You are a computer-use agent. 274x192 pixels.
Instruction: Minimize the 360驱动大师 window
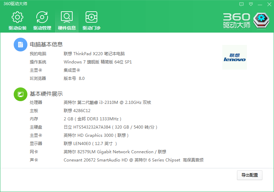(x=260, y=4)
